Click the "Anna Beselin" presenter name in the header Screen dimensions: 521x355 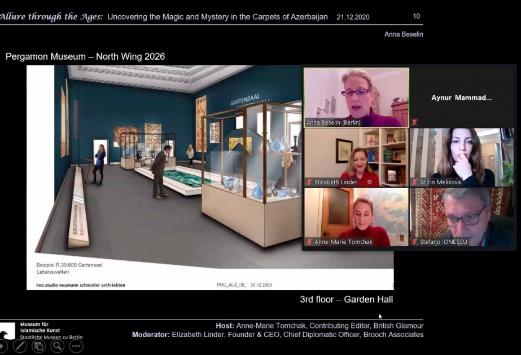point(404,34)
